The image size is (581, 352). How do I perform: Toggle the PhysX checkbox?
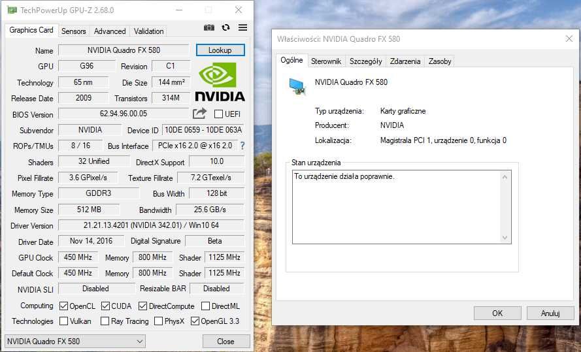click(x=158, y=321)
